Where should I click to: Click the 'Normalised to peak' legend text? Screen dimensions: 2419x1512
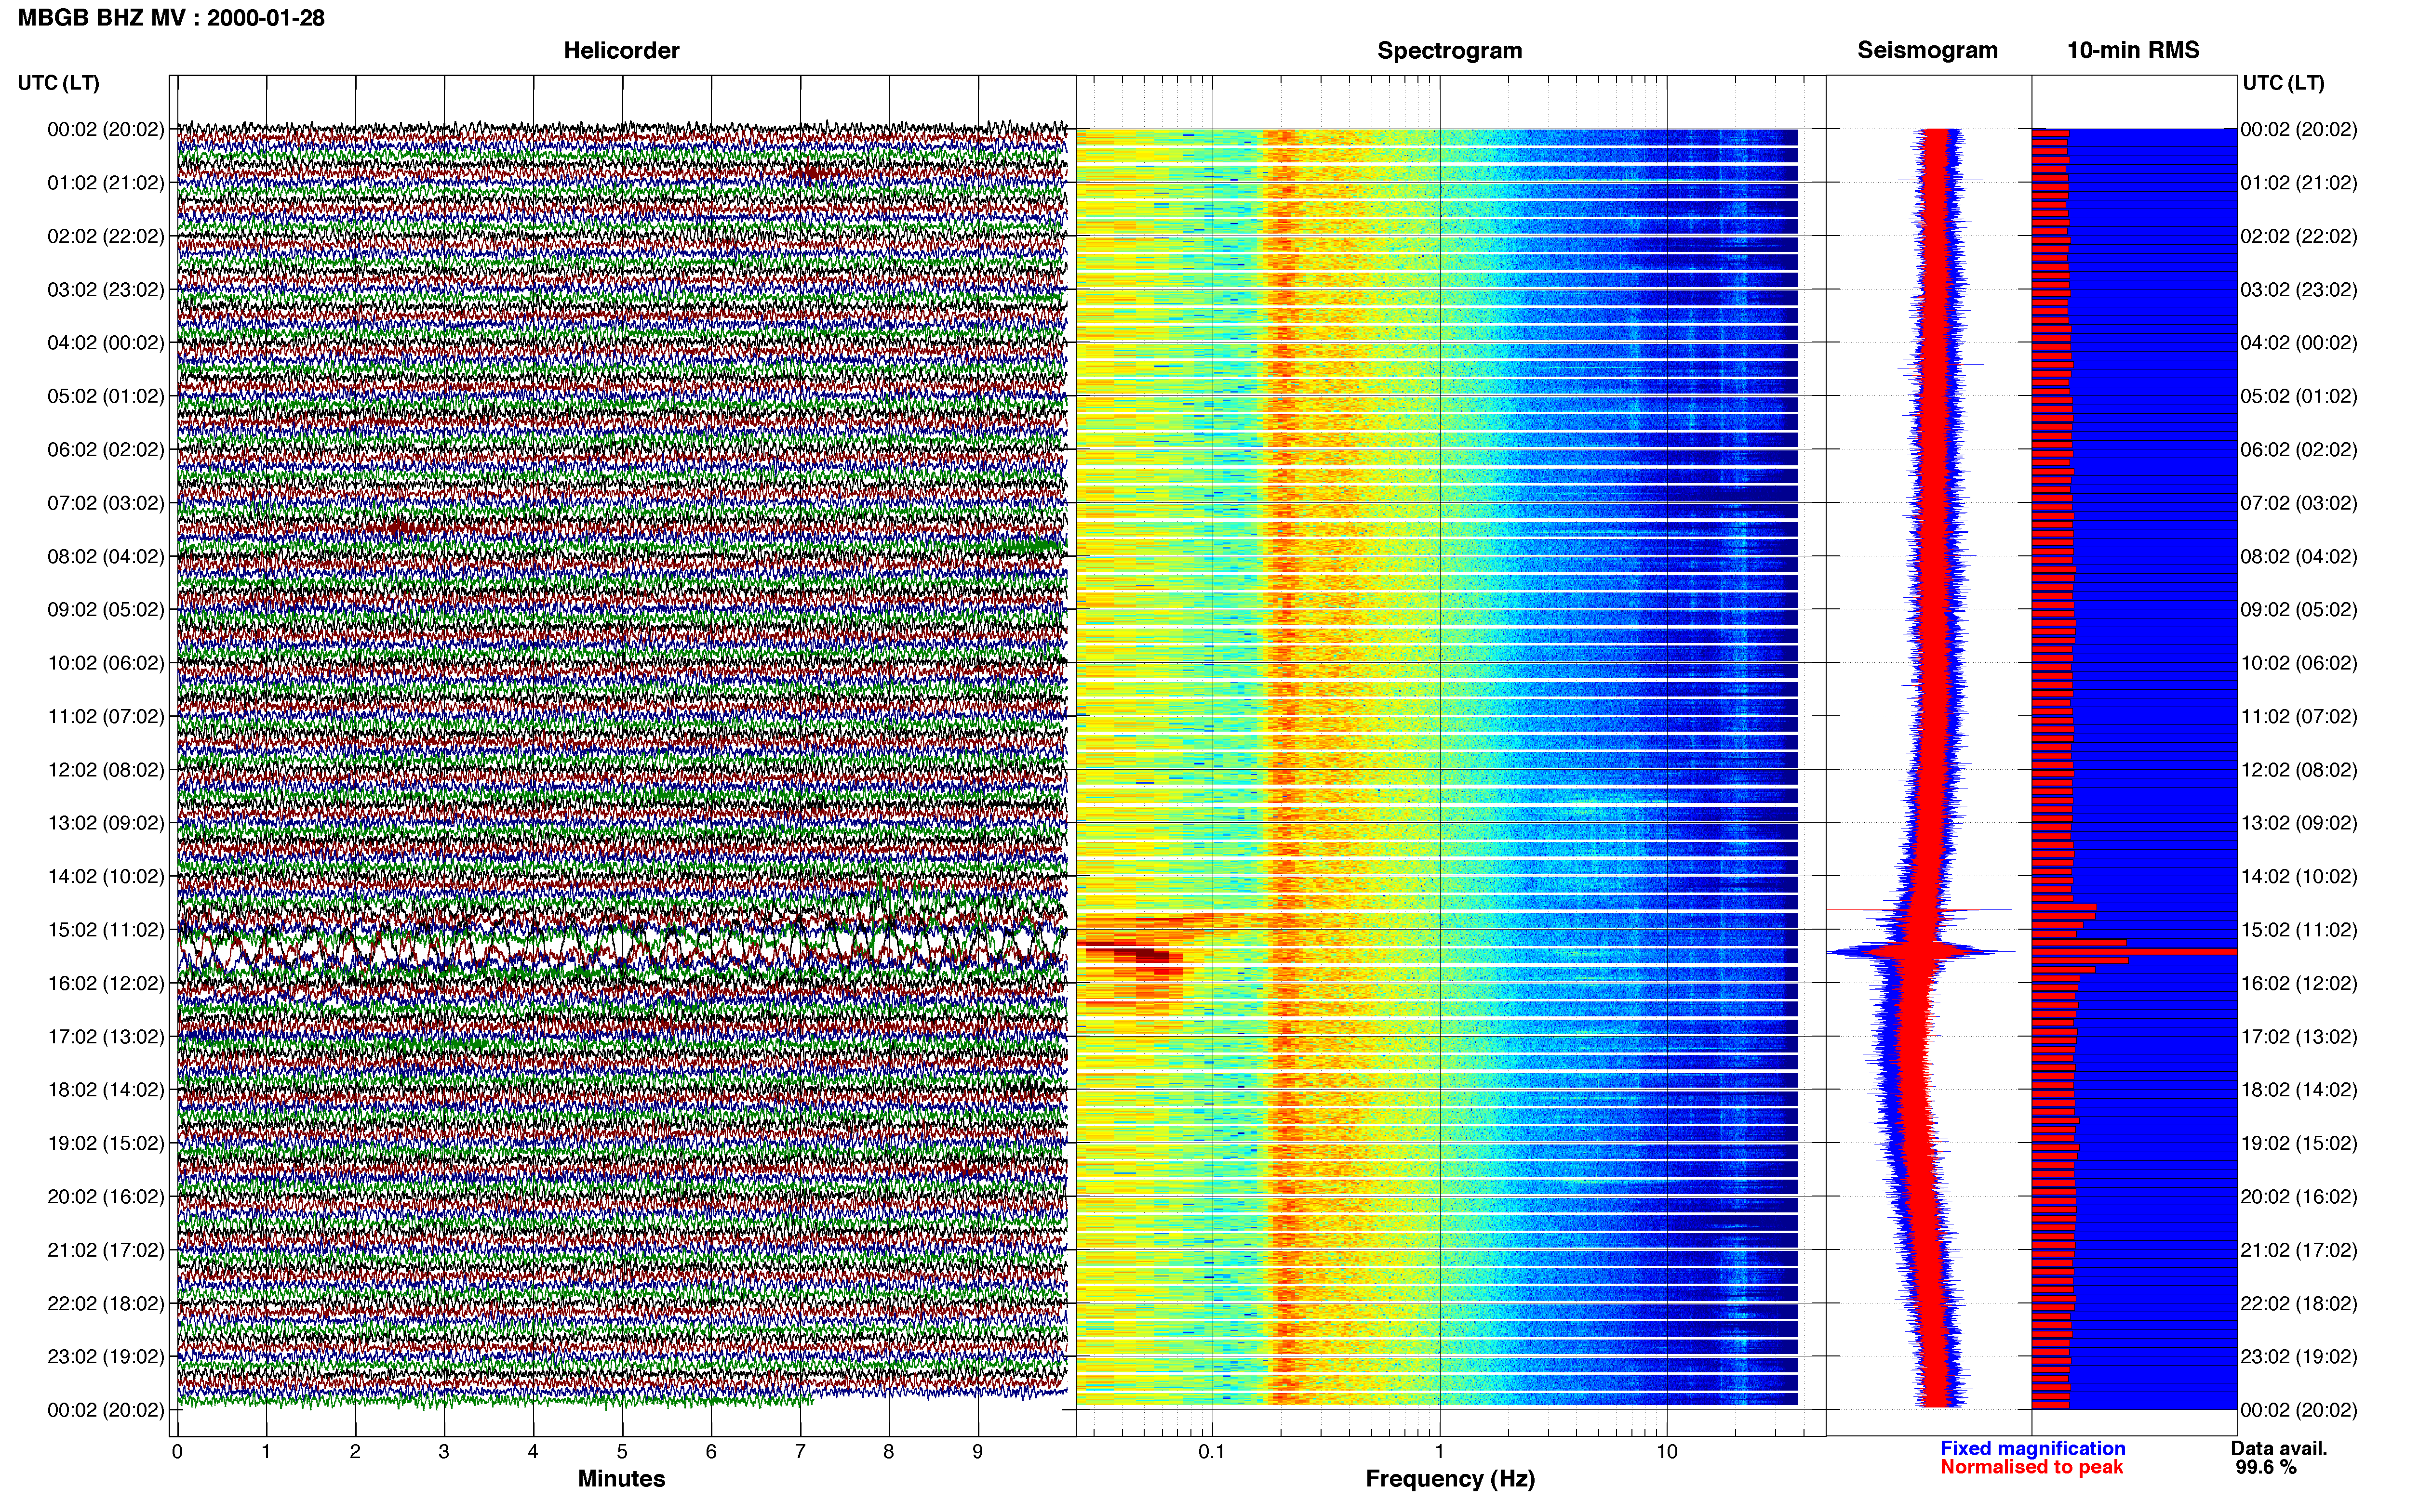[x=2031, y=1467]
